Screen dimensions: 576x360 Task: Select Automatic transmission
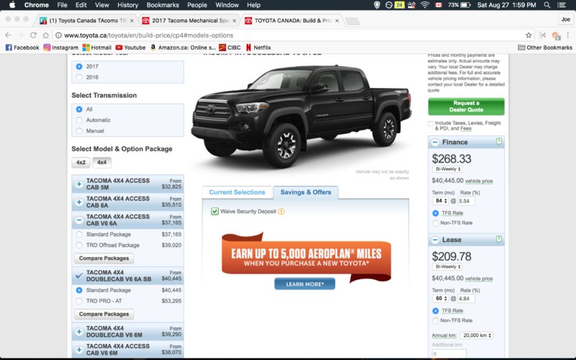(79, 120)
